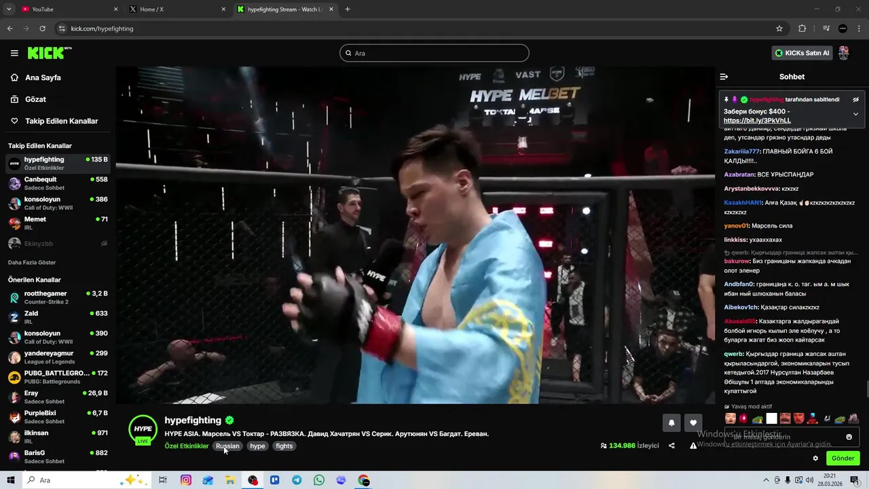The height and width of the screenshot is (489, 869).
Task: Collapse the chat panel with the arrow icon
Action: click(724, 77)
